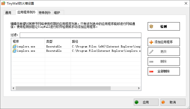Close the TinyWall防火墙设置 window
The image size is (190, 109).
pyautogui.click(x=186, y=3)
